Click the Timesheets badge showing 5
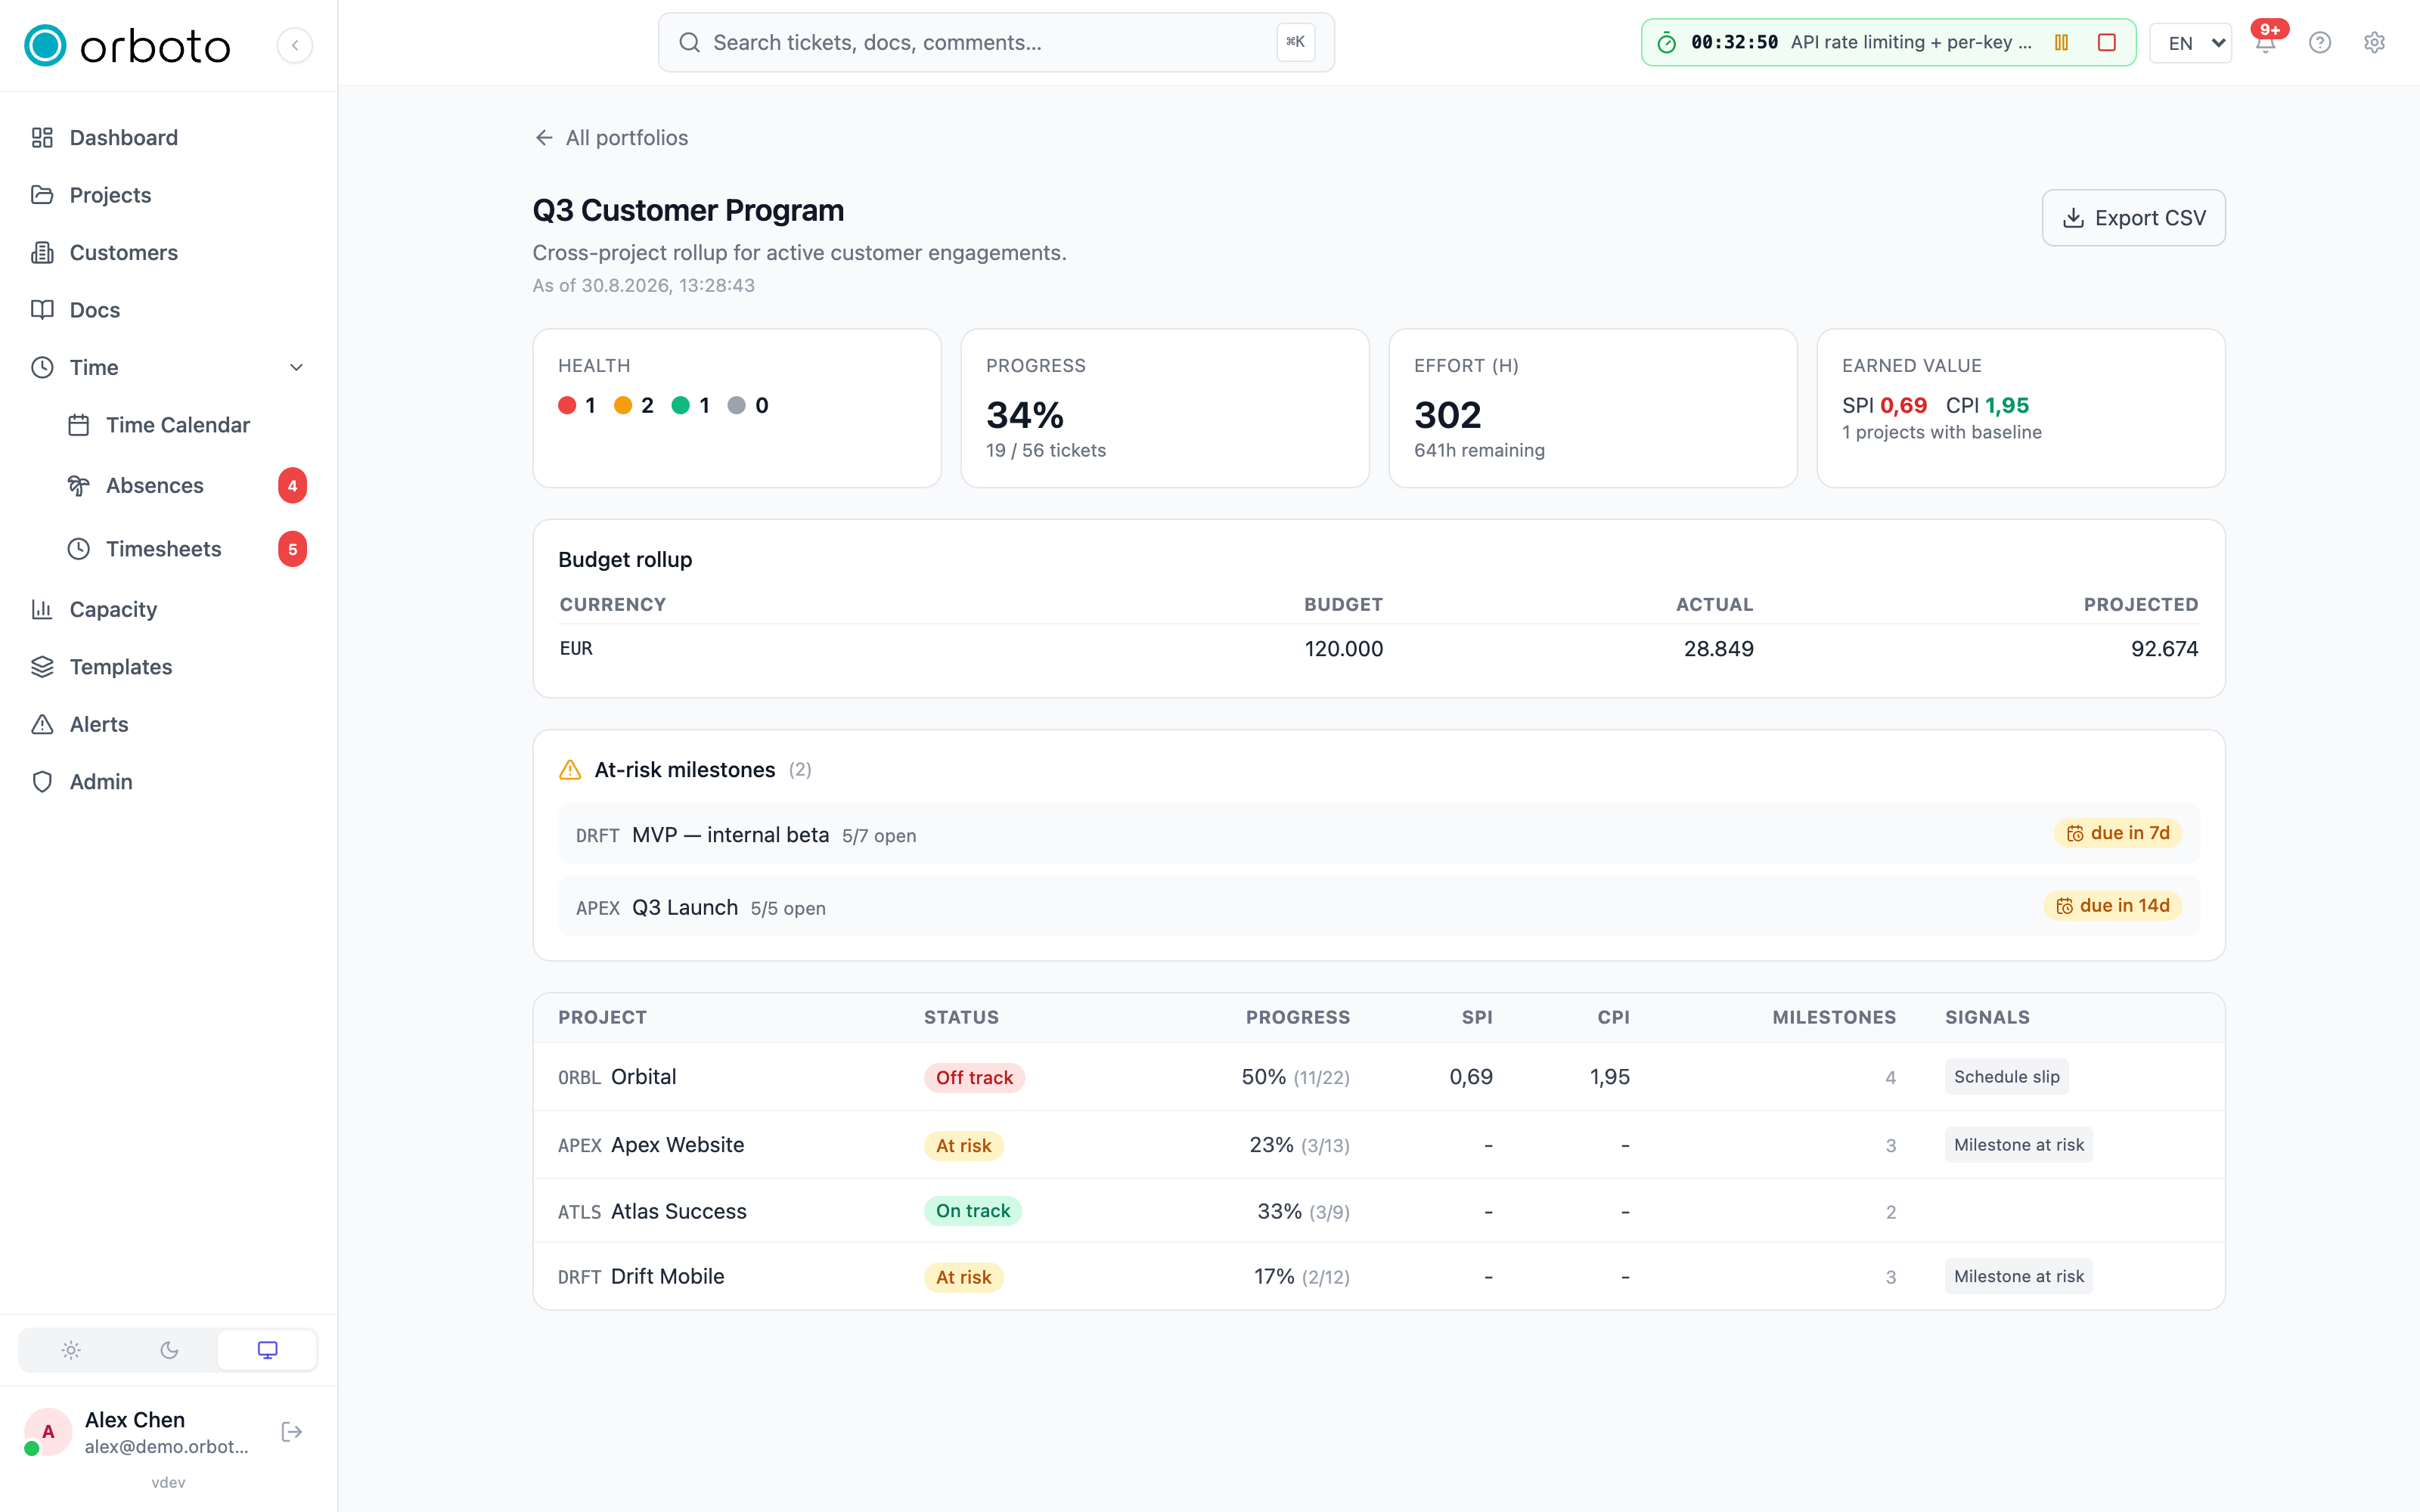The image size is (2420, 1512). click(x=292, y=549)
